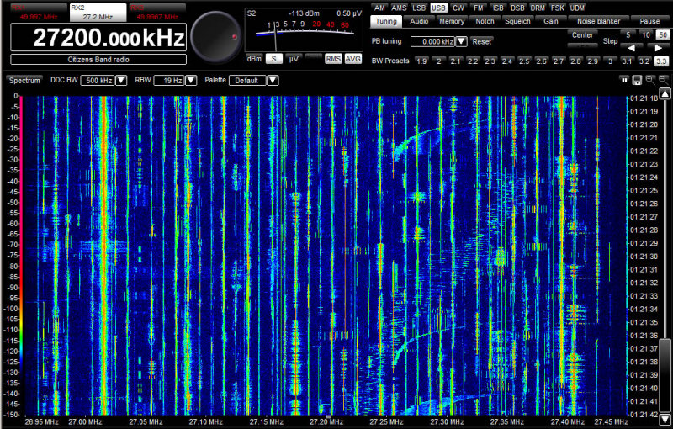This screenshot has height=429, width=673.
Task: Click the Citizens Band radio label
Action: point(98,60)
